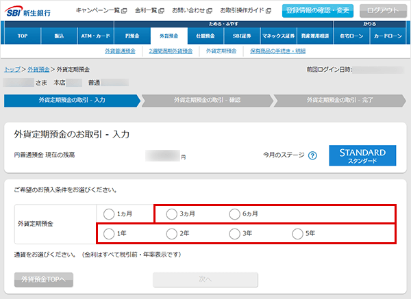Click the 外貨預金TOPへ button
This screenshot has height=299, width=411.
(44, 279)
